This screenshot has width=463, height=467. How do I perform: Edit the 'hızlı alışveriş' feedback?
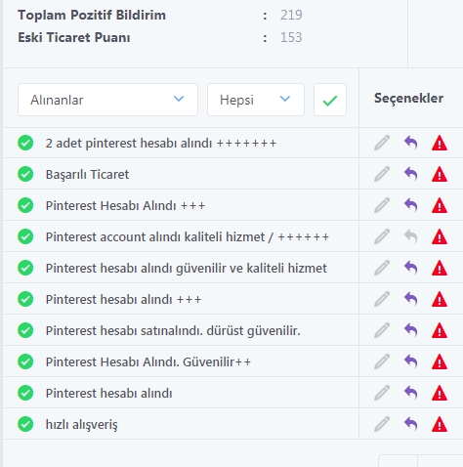point(382,424)
